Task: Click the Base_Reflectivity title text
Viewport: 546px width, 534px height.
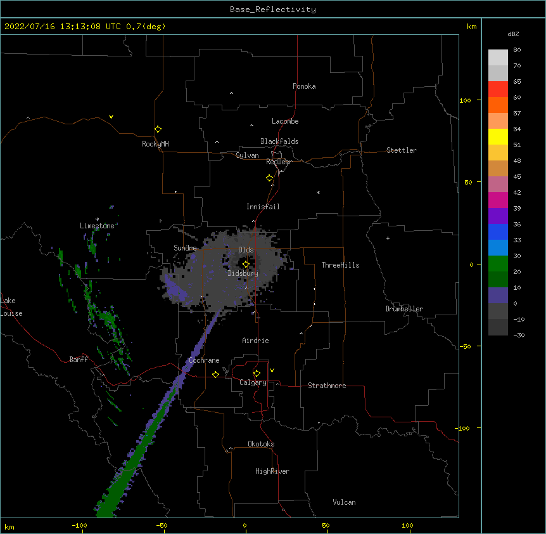Action: (273, 10)
